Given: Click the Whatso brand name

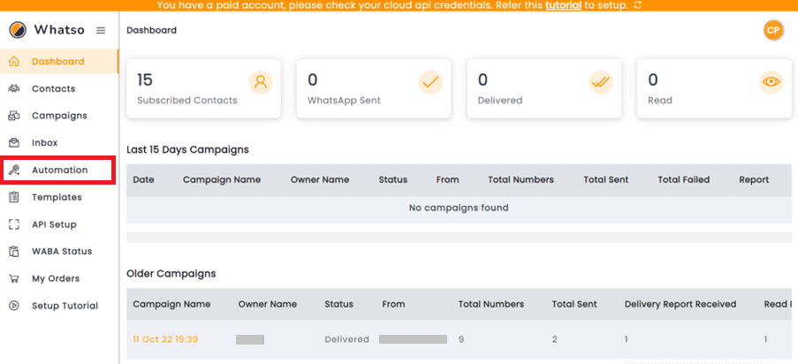Looking at the screenshot, I should (x=59, y=30).
